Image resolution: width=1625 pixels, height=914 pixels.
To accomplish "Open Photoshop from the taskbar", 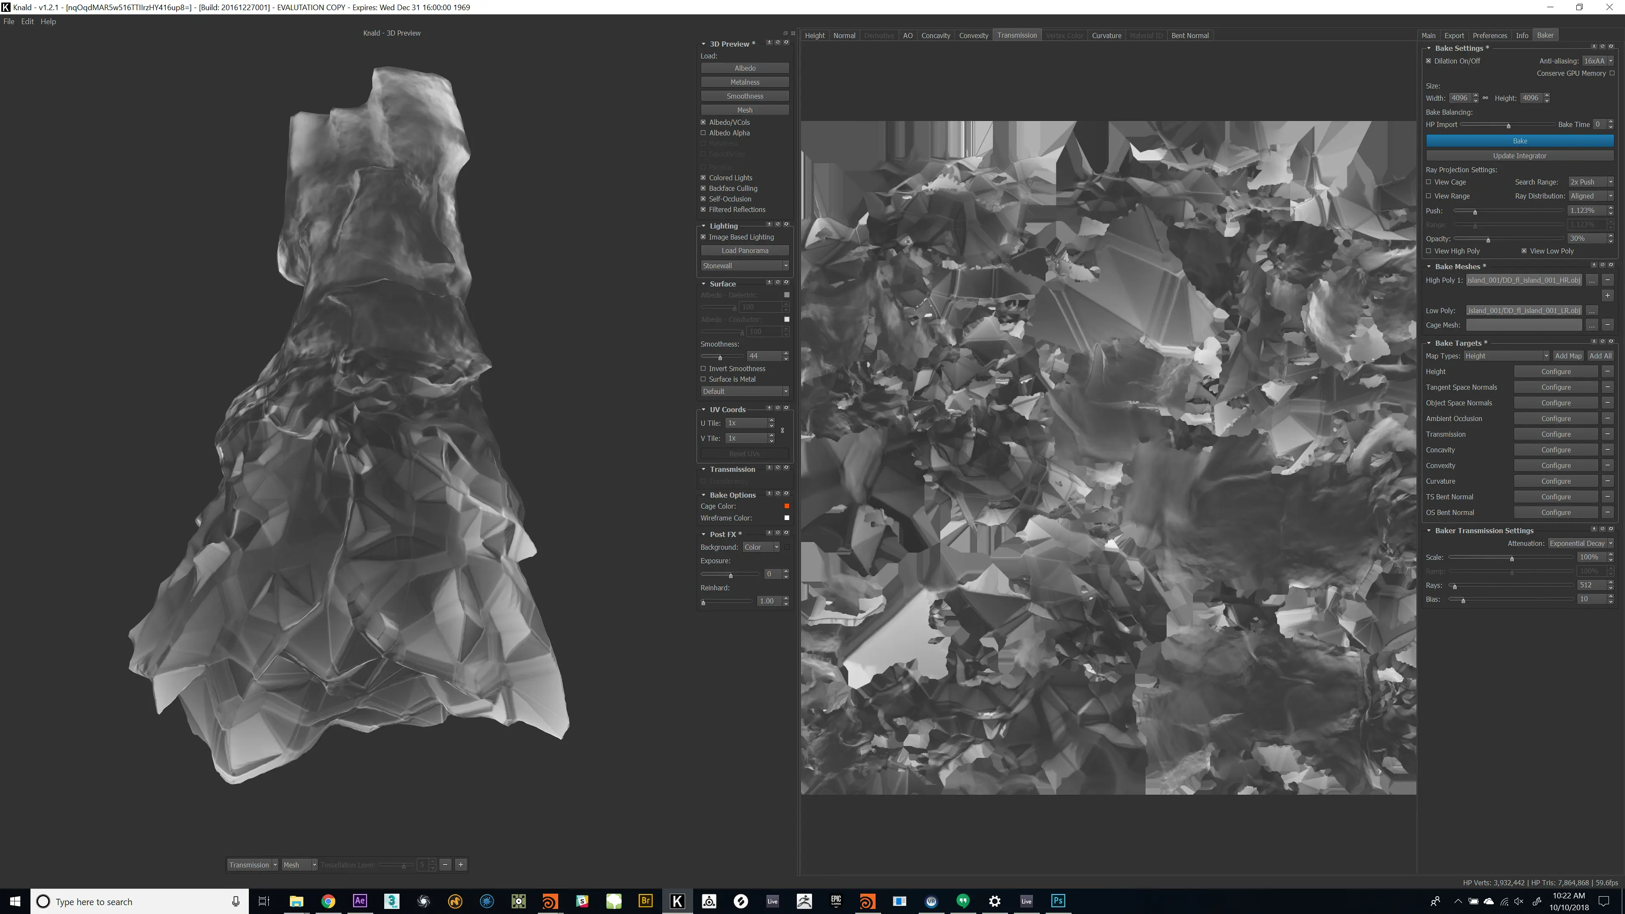I will [1058, 901].
